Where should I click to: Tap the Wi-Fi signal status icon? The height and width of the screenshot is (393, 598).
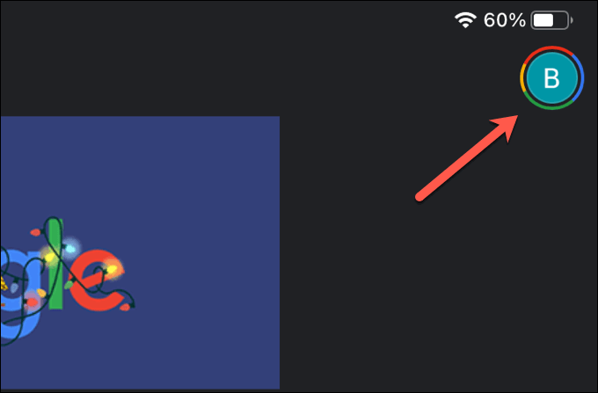click(x=465, y=20)
